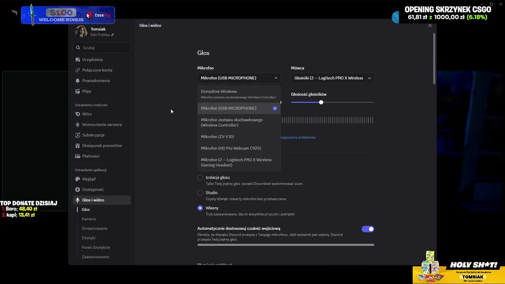505x284 pixels.
Task: Select the Izolacja głosu radio option
Action: click(x=200, y=177)
